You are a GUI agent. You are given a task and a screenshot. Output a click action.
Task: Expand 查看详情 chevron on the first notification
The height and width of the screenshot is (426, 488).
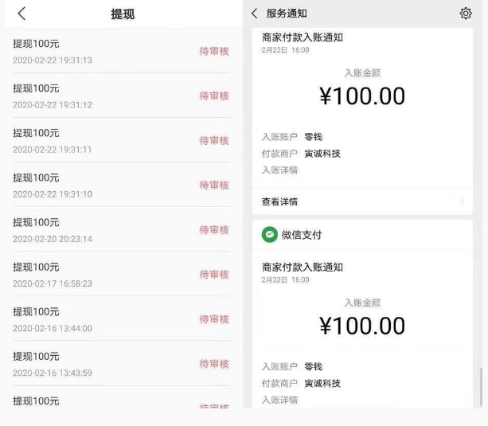tap(462, 202)
